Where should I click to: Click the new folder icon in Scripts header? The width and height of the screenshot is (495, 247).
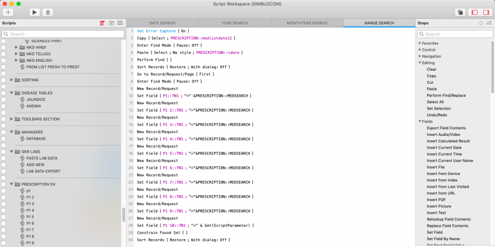coord(111,23)
